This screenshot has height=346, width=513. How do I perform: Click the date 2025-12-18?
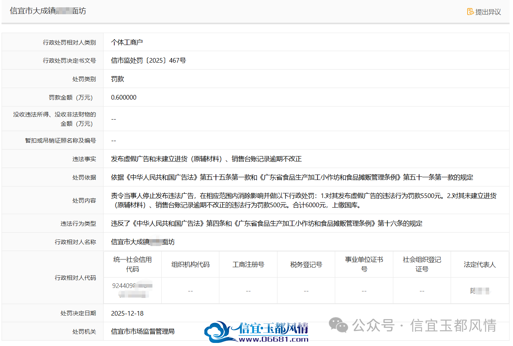click(x=127, y=313)
